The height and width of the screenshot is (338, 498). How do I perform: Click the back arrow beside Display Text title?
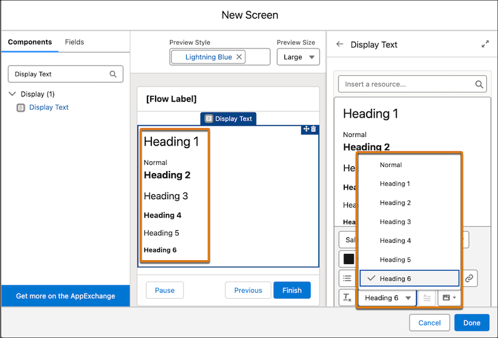(x=339, y=44)
